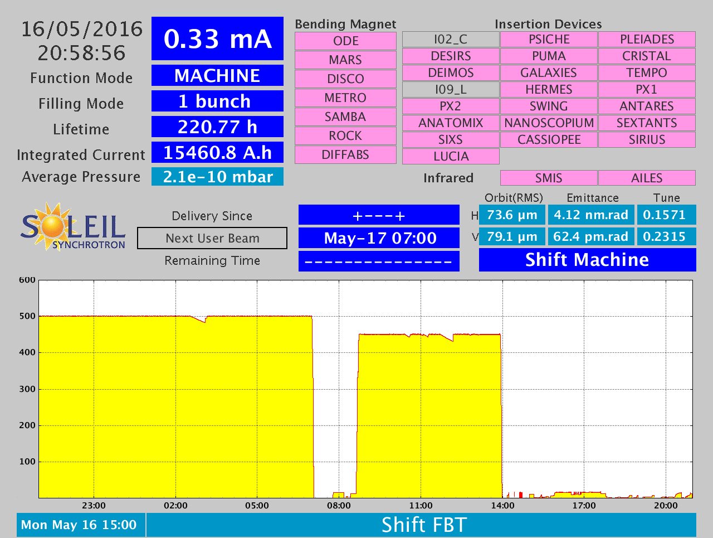713x538 pixels.
Task: Select the grey I02_C insertion device
Action: pyautogui.click(x=451, y=39)
